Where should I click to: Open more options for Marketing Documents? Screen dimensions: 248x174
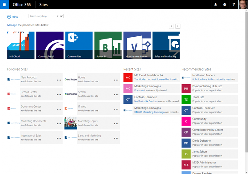click(x=59, y=124)
